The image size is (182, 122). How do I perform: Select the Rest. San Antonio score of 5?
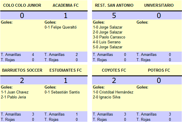tap(114, 15)
